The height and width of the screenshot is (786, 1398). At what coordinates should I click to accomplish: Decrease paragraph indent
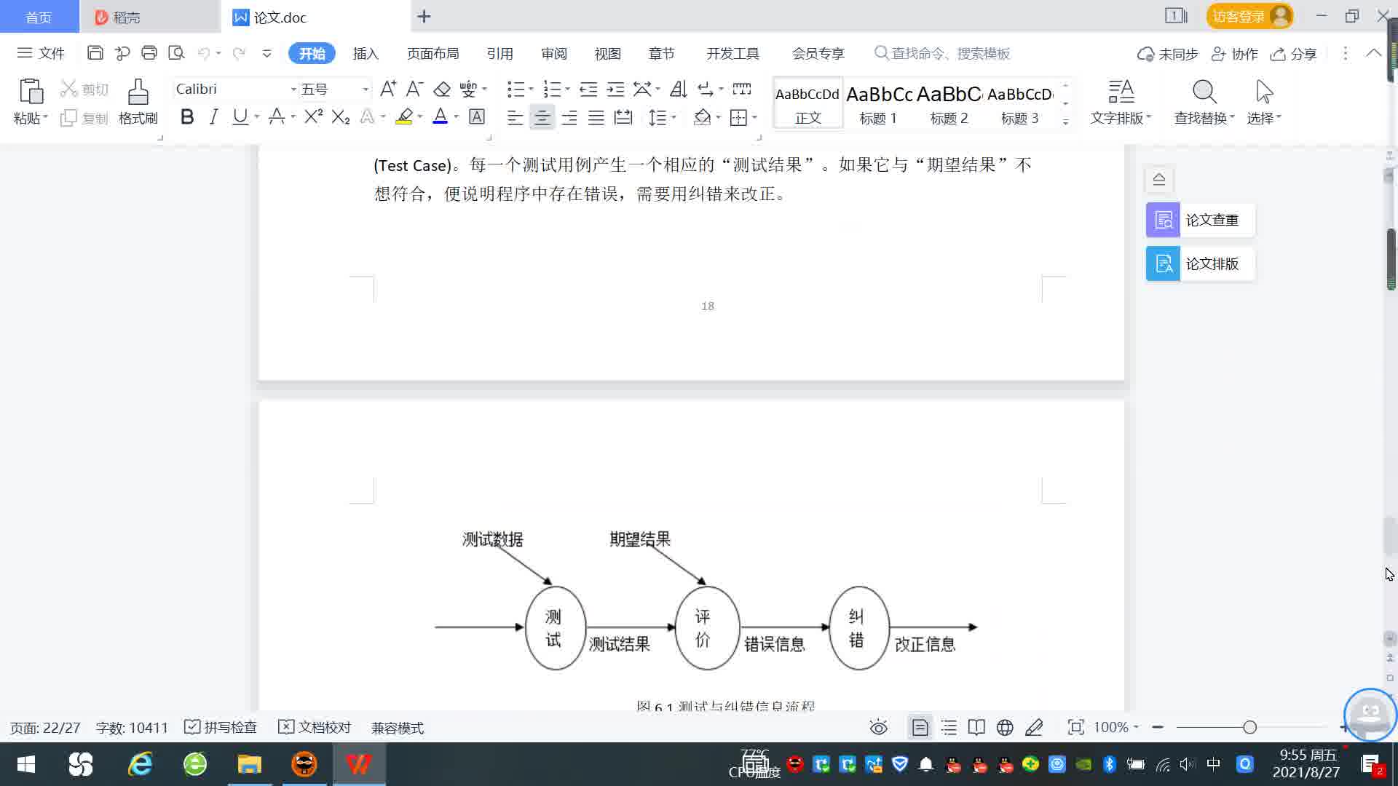pyautogui.click(x=588, y=89)
